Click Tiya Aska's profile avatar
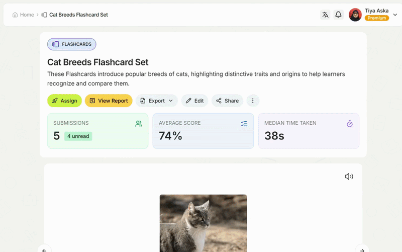402x252 pixels. [x=355, y=15]
